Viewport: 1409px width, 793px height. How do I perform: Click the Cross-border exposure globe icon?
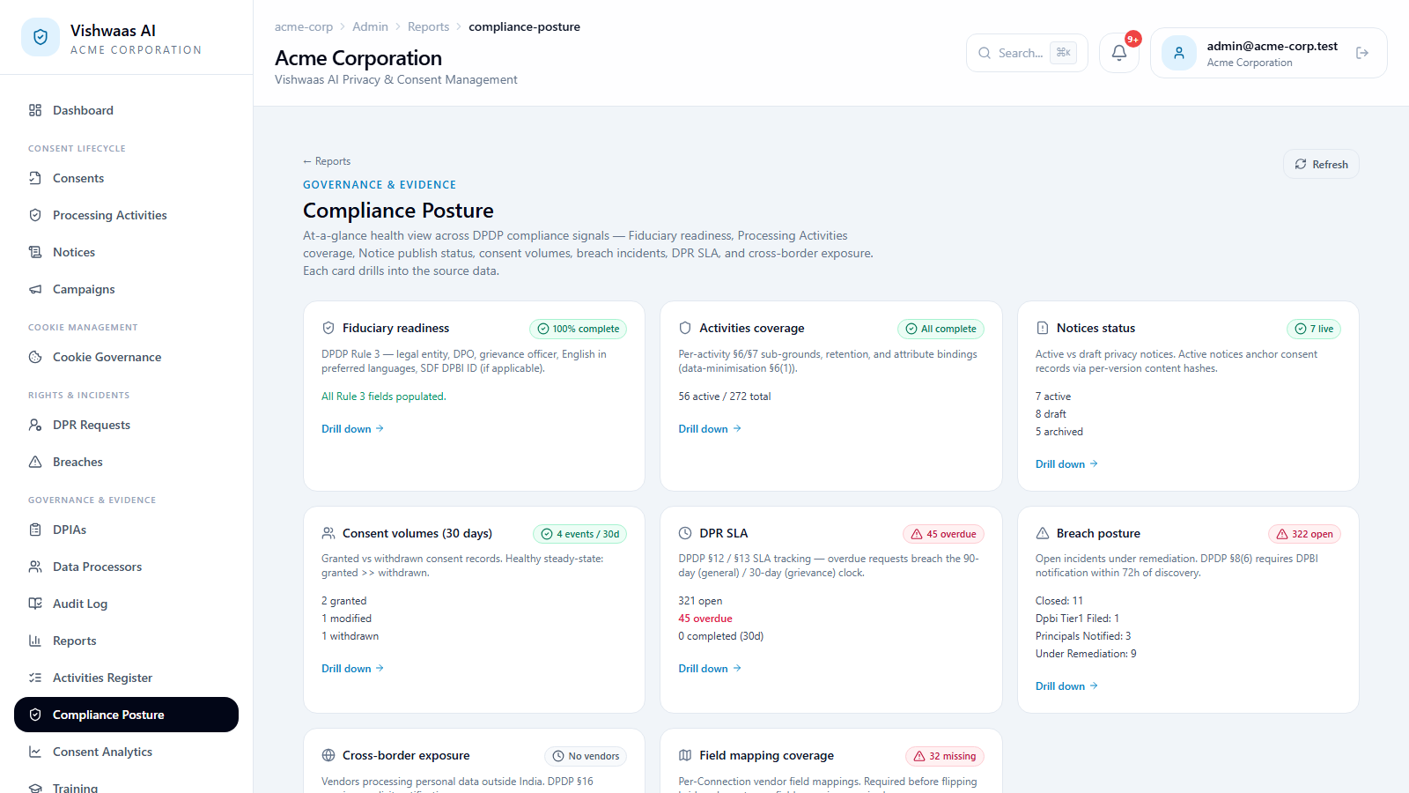pos(328,755)
